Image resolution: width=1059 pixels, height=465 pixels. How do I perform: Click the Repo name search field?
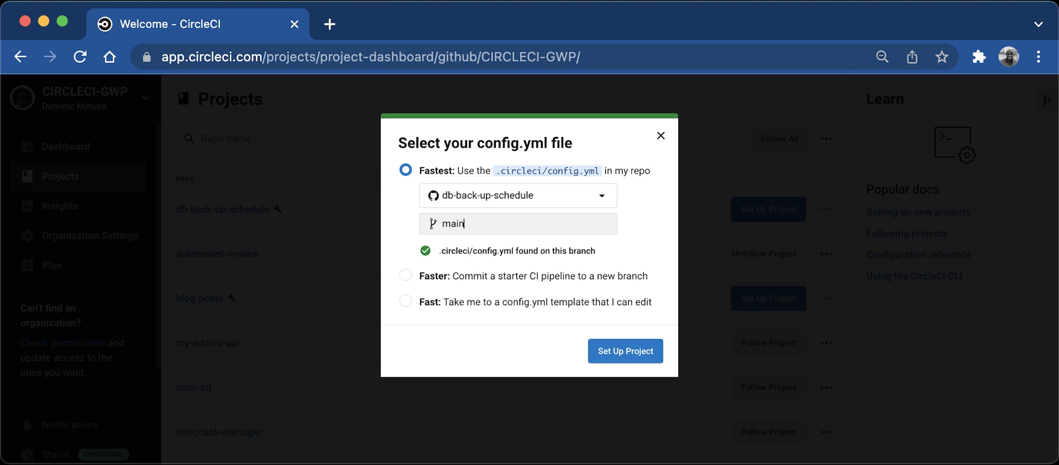click(x=275, y=139)
